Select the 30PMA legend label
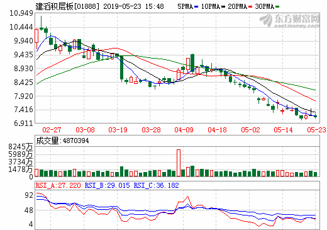 click(265, 6)
